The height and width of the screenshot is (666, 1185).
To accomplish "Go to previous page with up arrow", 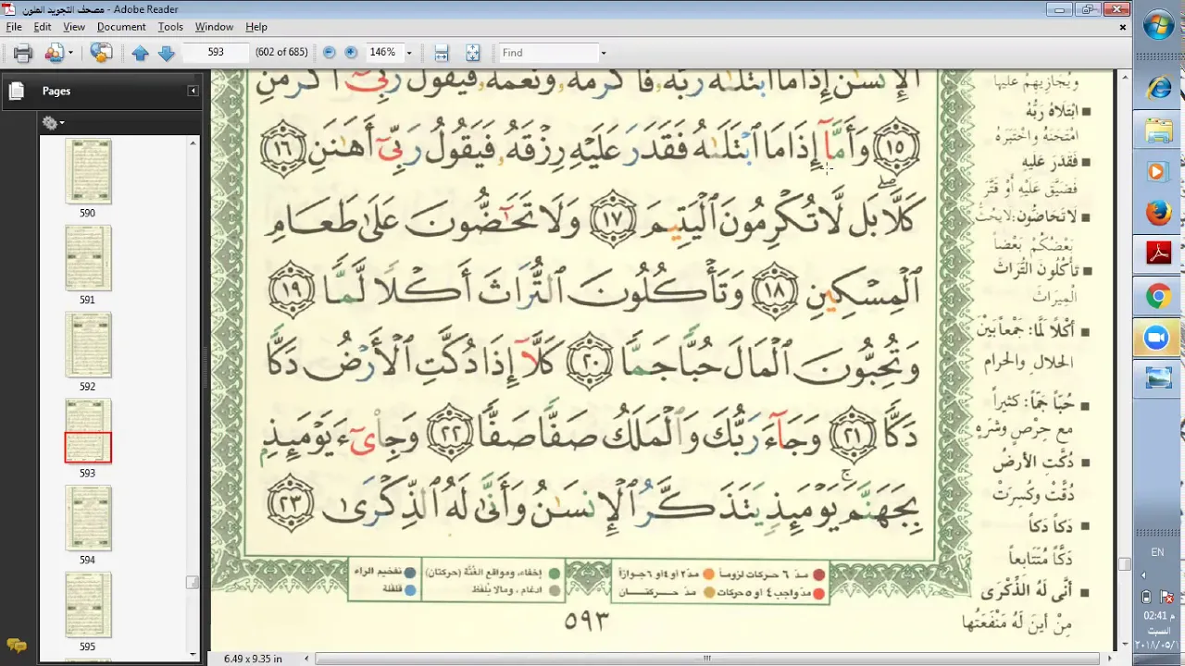I will [140, 53].
